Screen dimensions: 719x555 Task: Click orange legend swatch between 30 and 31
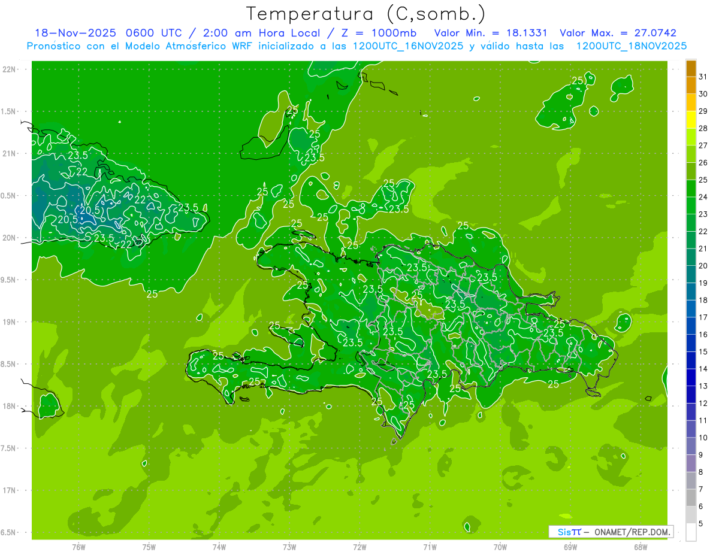click(691, 85)
